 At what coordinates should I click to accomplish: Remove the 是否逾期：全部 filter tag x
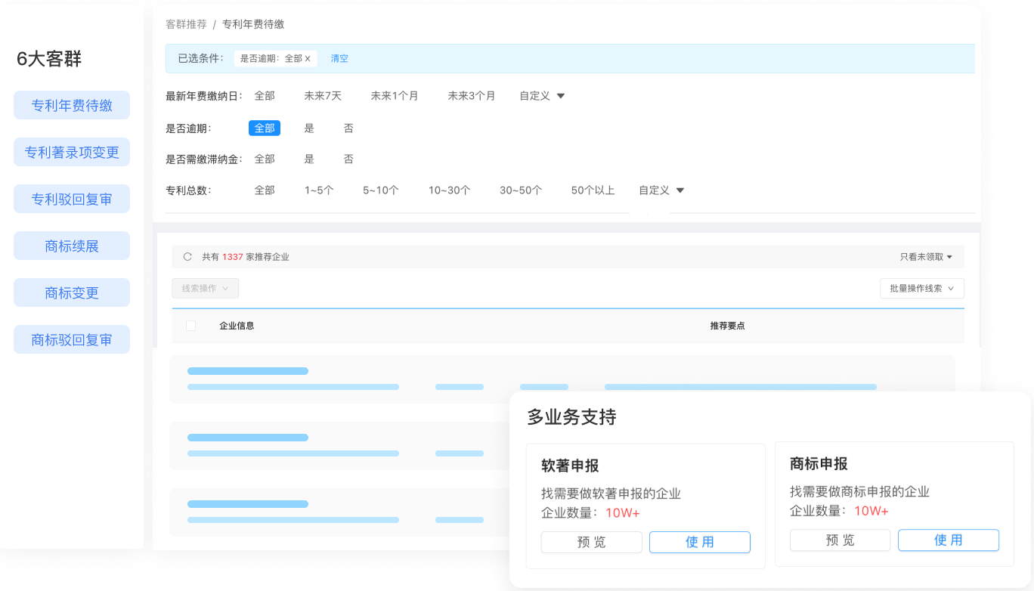(308, 58)
